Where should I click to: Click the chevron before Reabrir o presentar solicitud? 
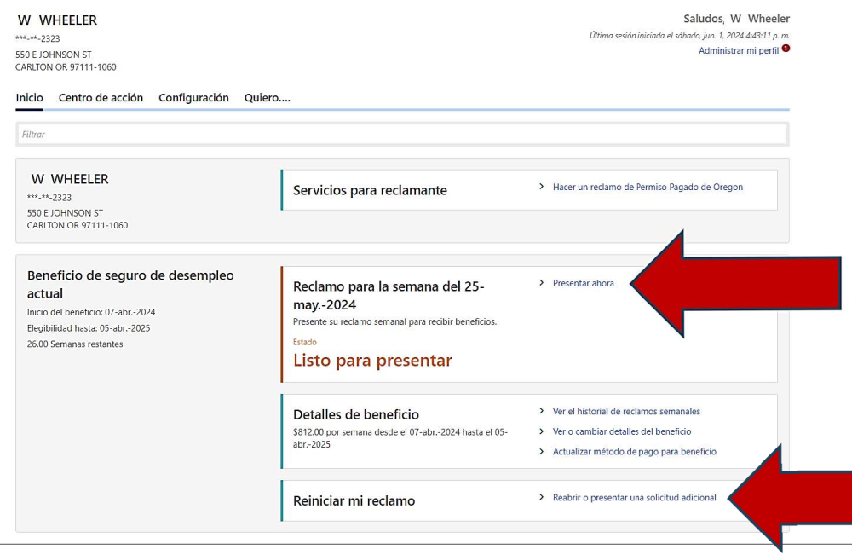542,497
